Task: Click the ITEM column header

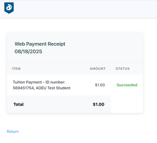Action: 16,69
